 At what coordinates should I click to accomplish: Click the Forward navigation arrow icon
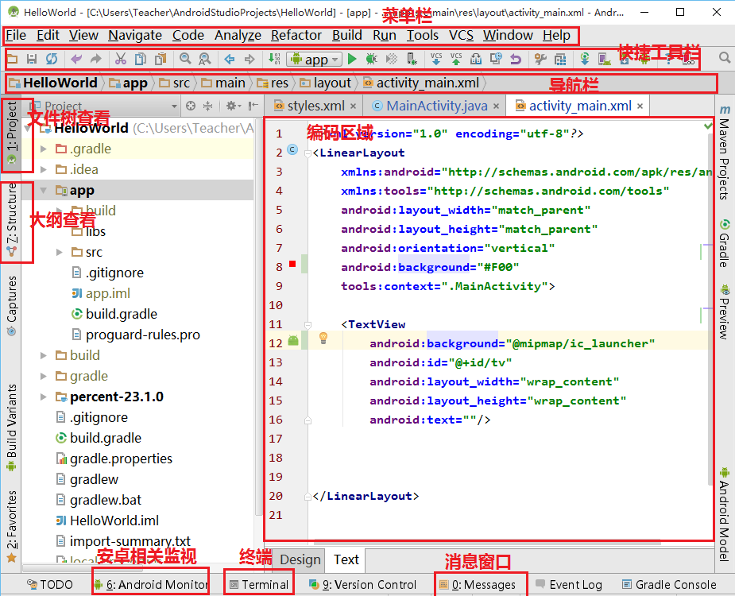tap(250, 59)
